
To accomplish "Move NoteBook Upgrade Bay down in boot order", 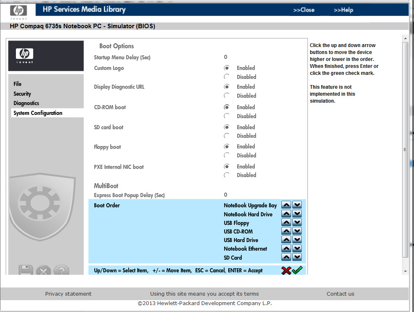I will point(297,205).
